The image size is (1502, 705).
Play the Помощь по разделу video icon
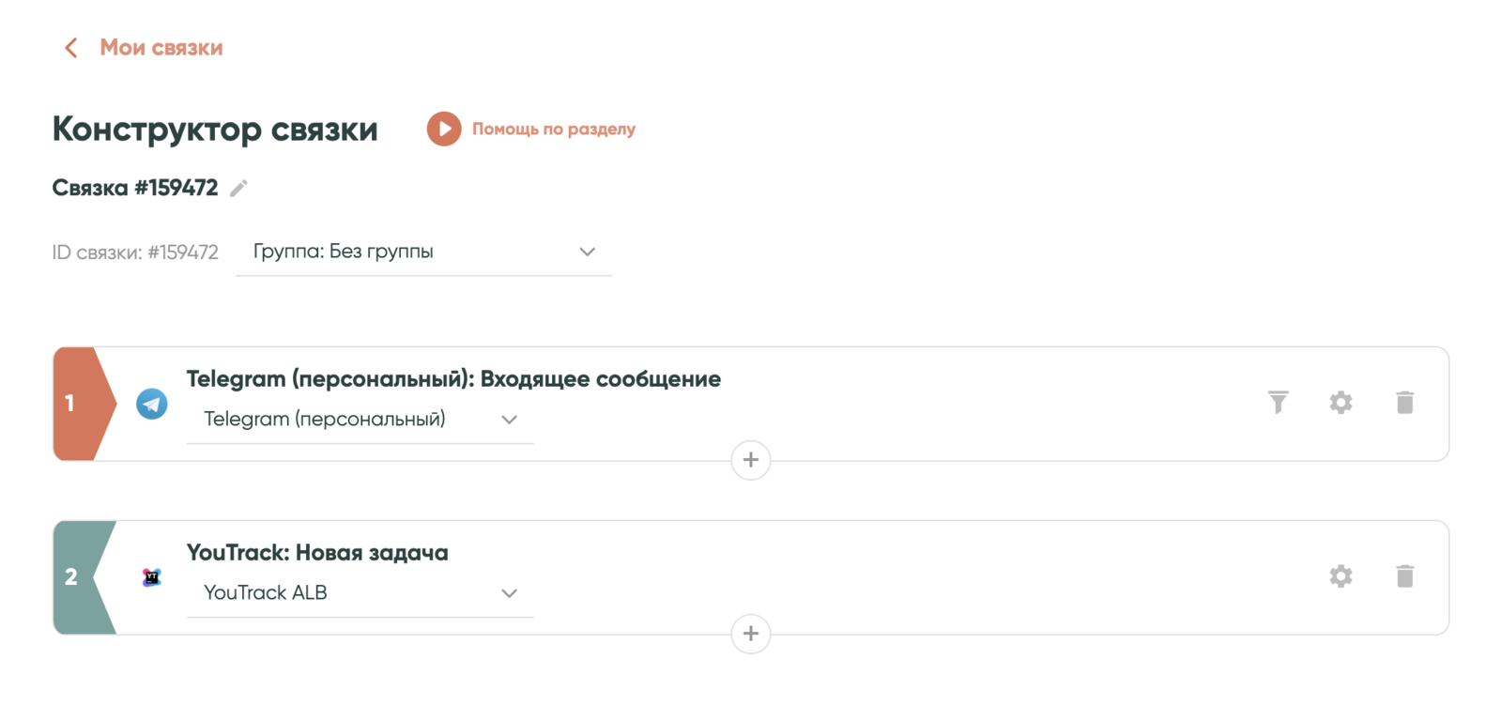click(x=444, y=129)
